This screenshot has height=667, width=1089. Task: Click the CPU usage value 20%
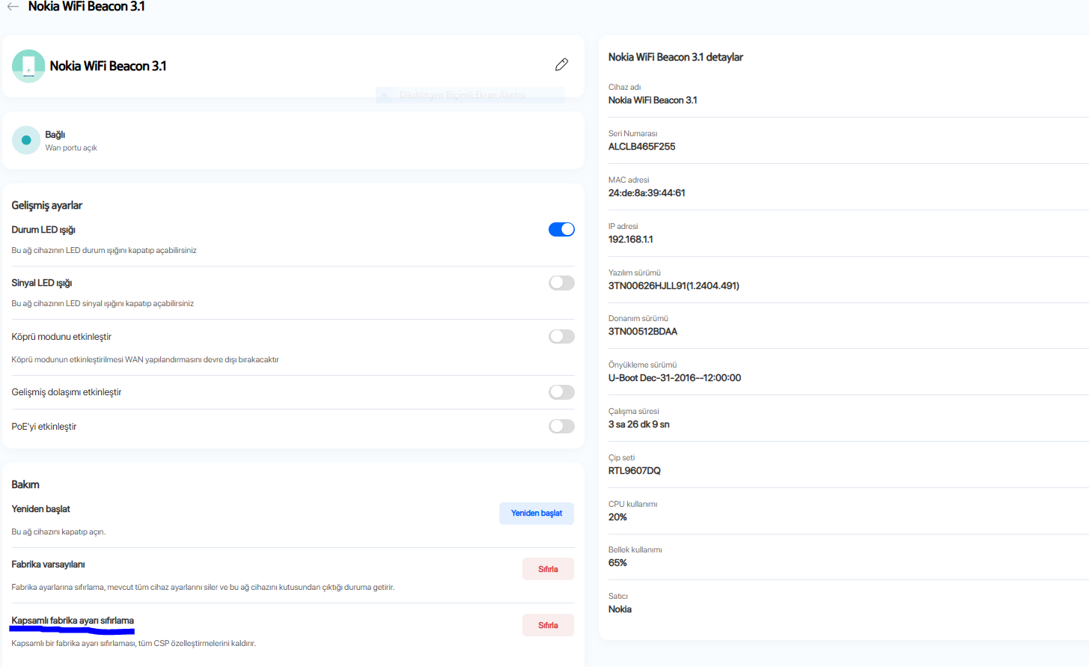pos(617,517)
